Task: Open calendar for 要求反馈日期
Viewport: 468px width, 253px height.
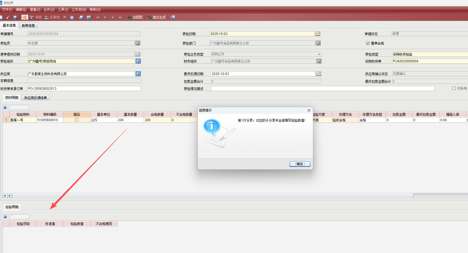Action: coord(318,74)
